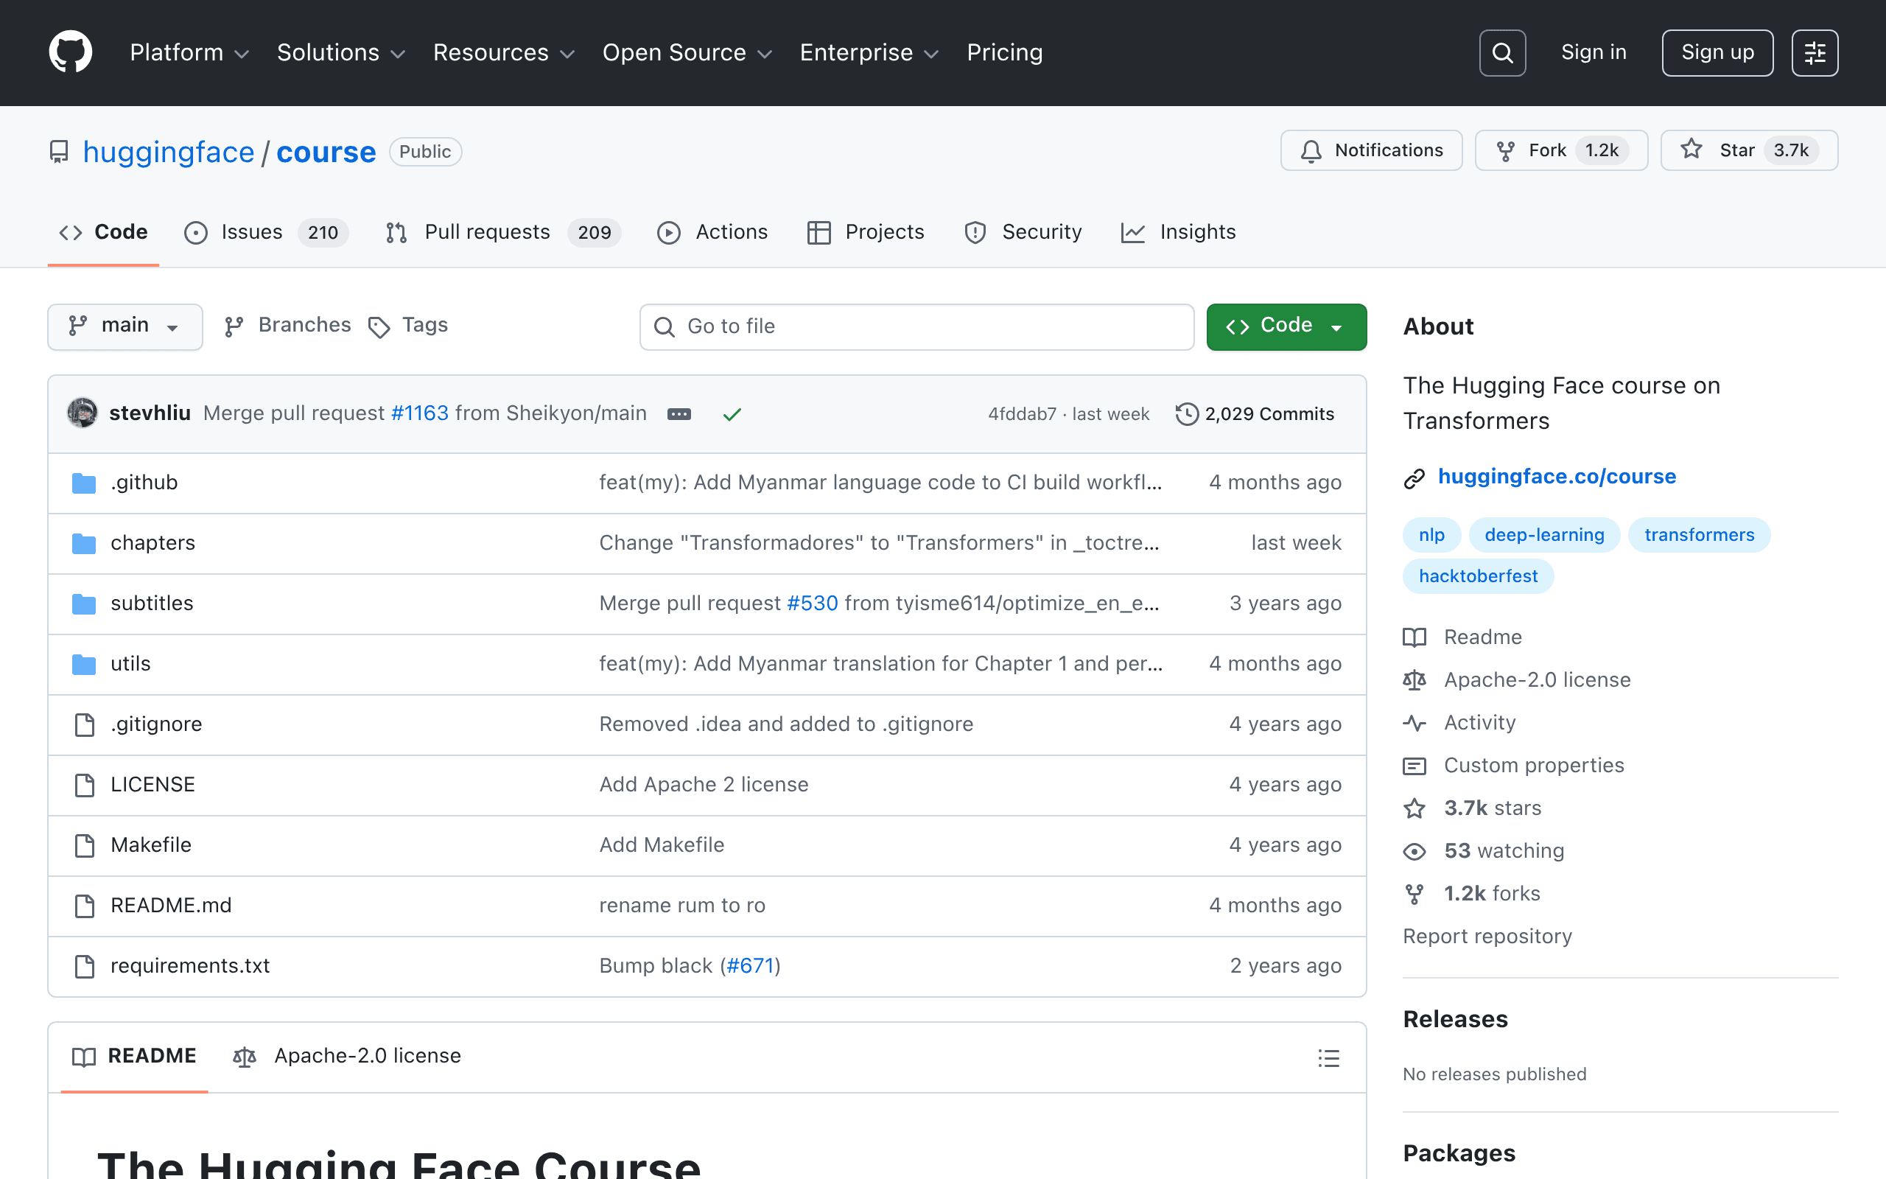Star the huggingface/course repository
The height and width of the screenshot is (1179, 1886).
coord(1749,150)
